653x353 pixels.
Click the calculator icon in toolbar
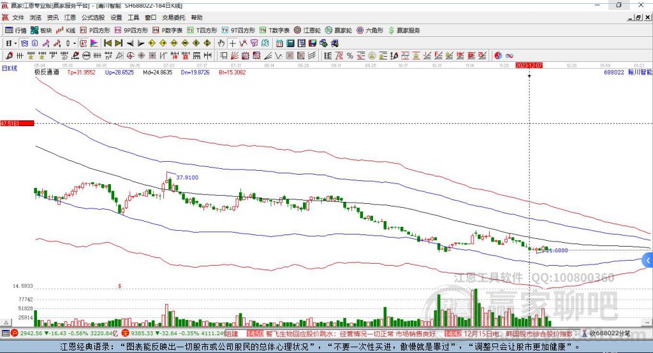[290, 43]
